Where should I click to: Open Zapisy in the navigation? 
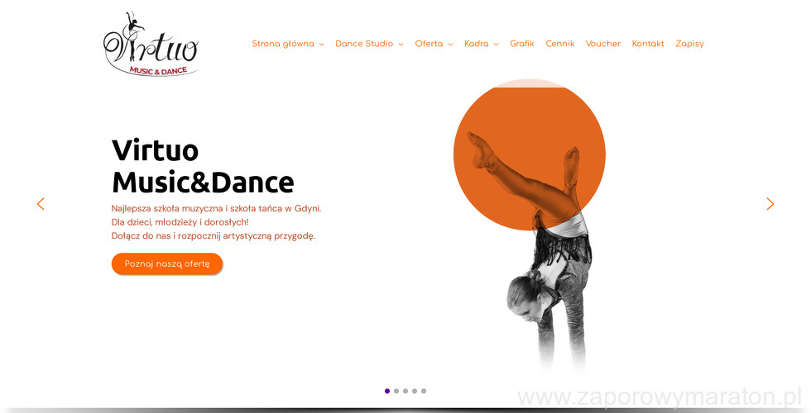pos(690,44)
